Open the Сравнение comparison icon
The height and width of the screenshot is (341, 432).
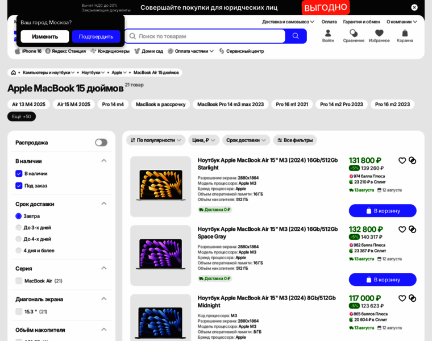coord(354,36)
